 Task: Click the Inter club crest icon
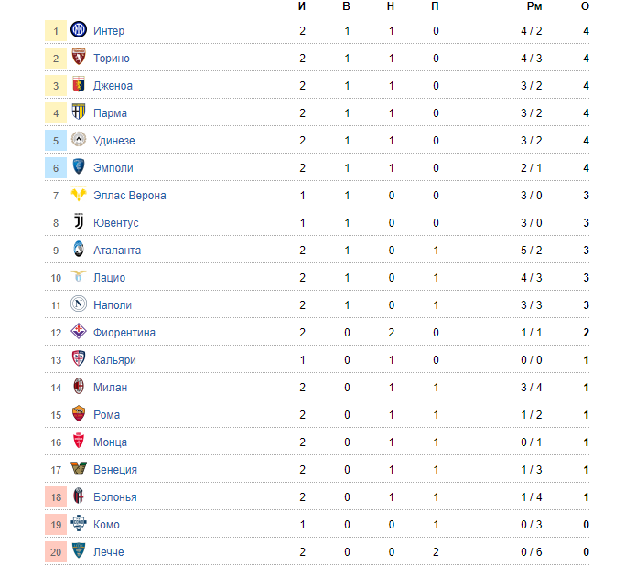click(78, 30)
